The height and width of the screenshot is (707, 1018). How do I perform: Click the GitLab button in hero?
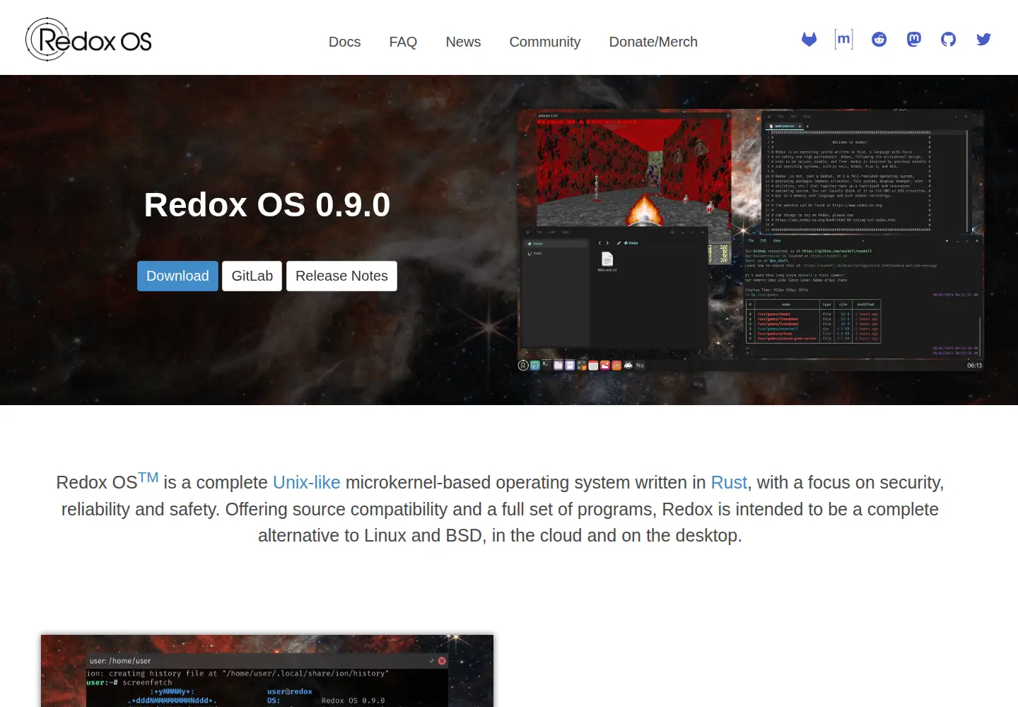(252, 276)
